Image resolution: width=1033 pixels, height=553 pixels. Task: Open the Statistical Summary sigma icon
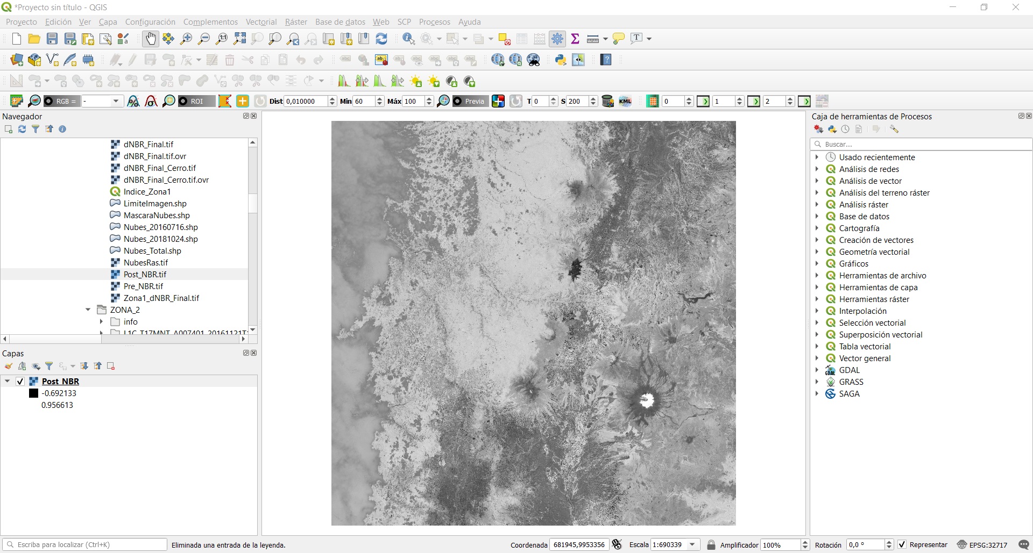coord(575,39)
